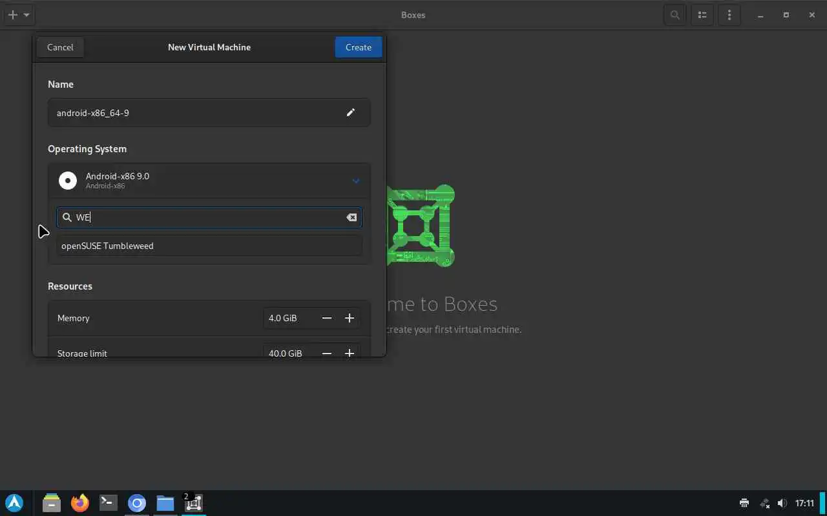Screen dimensions: 827x516
Task: Open the printer tray icon
Action: click(x=744, y=503)
